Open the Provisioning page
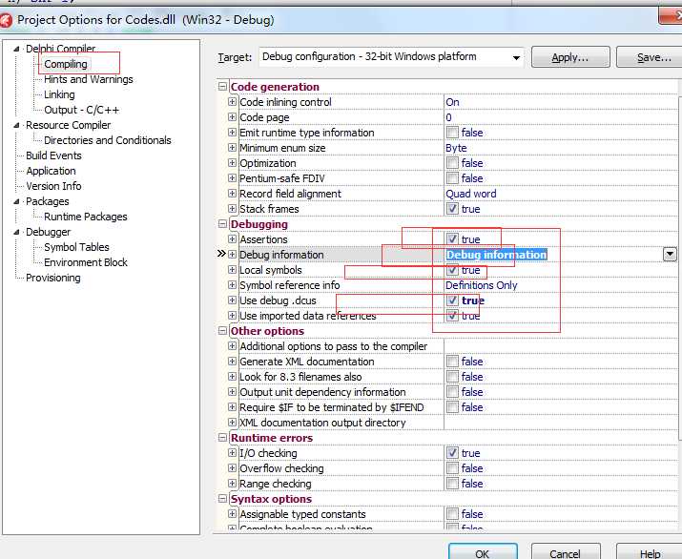Viewport: 682px width, 559px height. click(53, 278)
